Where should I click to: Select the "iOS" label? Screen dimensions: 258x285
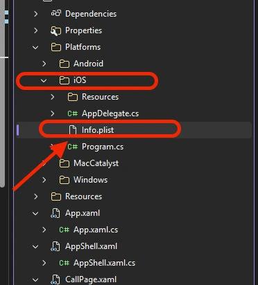(80, 80)
